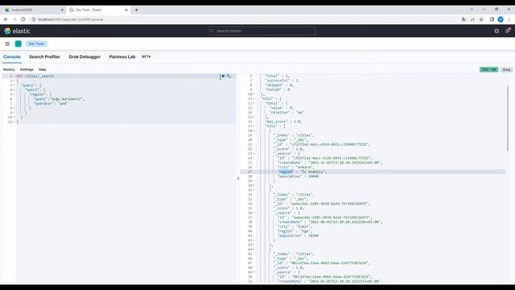The height and width of the screenshot is (290, 515).
Task: Click the 200 - OK status badge
Action: (x=488, y=69)
